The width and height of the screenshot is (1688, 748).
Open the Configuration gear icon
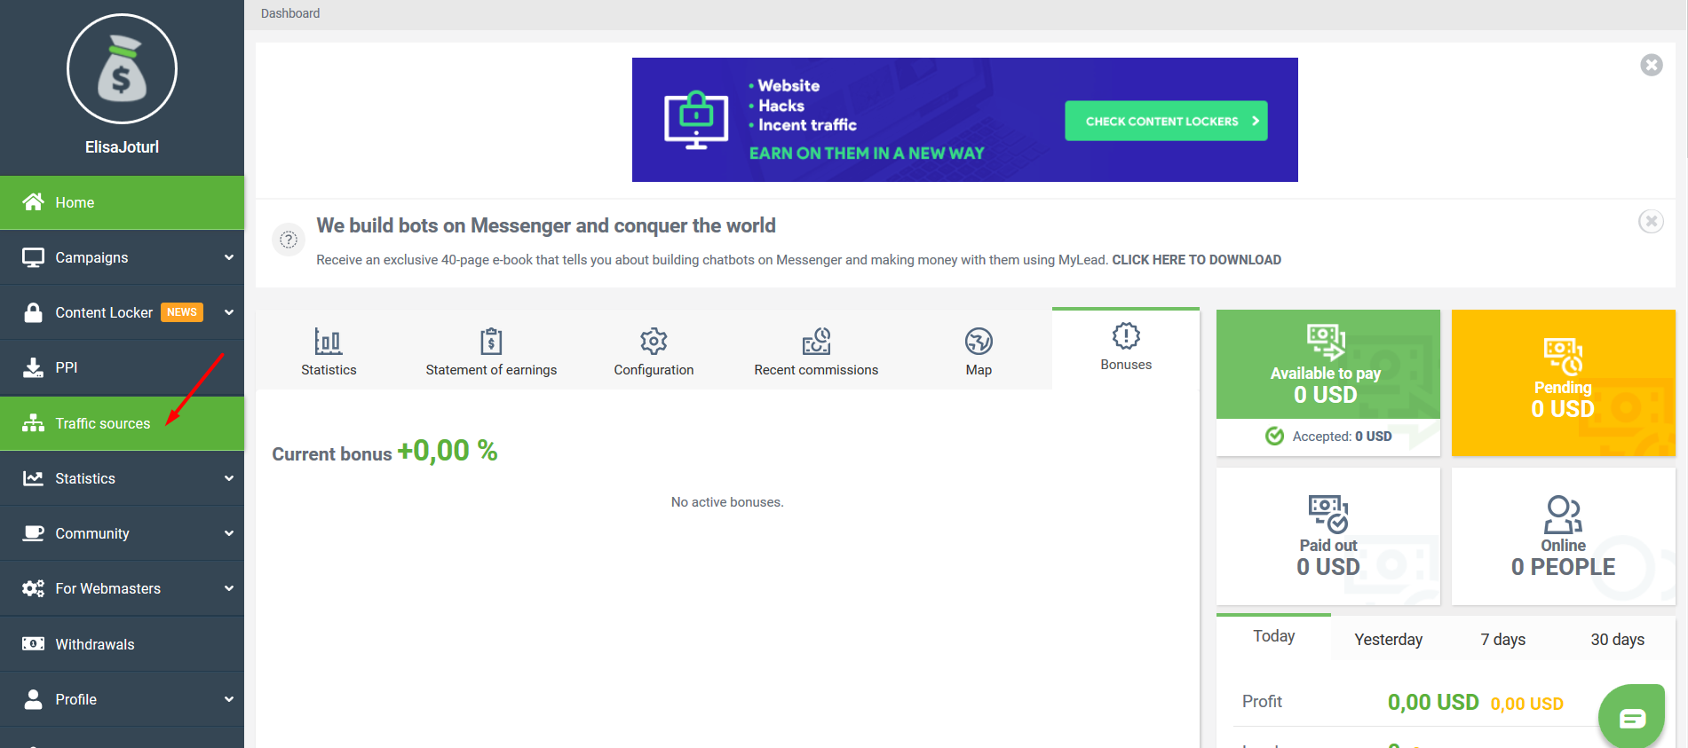point(654,342)
